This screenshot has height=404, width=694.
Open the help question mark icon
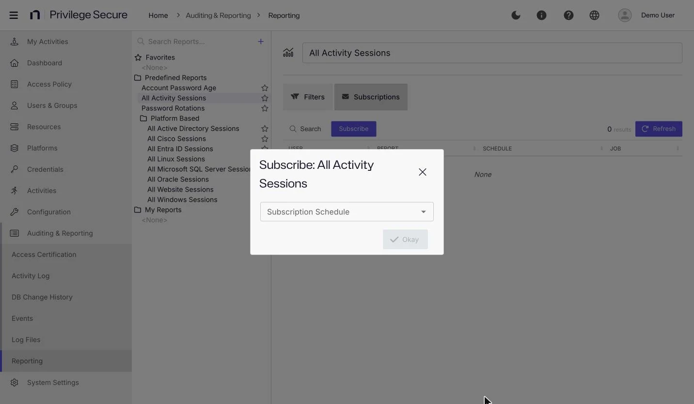pos(568,15)
